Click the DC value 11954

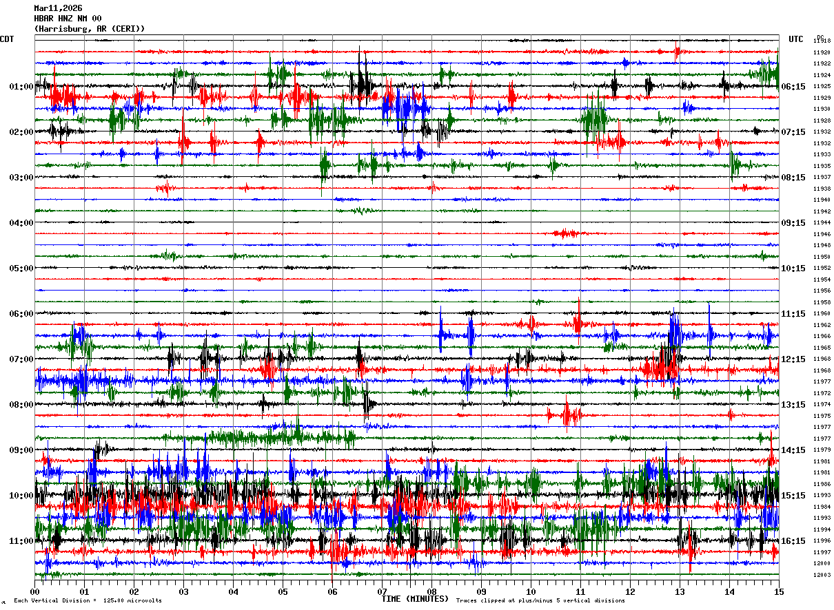(822, 280)
